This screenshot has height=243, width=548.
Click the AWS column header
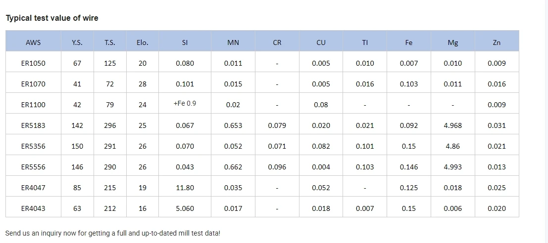click(33, 42)
